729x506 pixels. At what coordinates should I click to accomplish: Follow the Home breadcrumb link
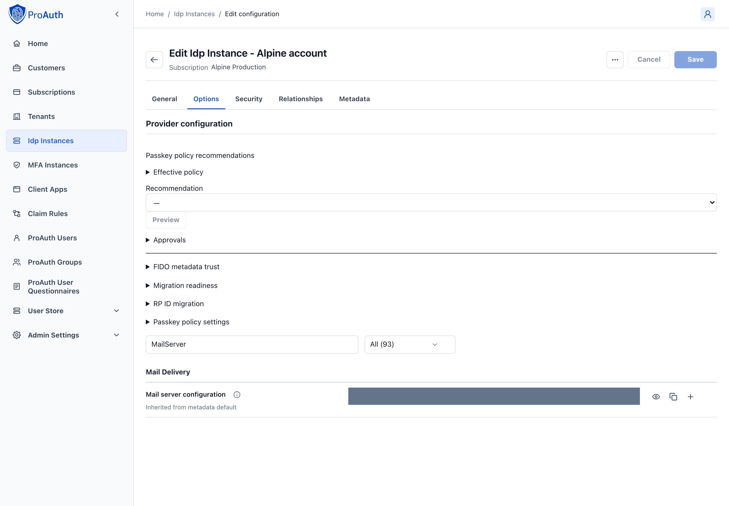tap(155, 14)
